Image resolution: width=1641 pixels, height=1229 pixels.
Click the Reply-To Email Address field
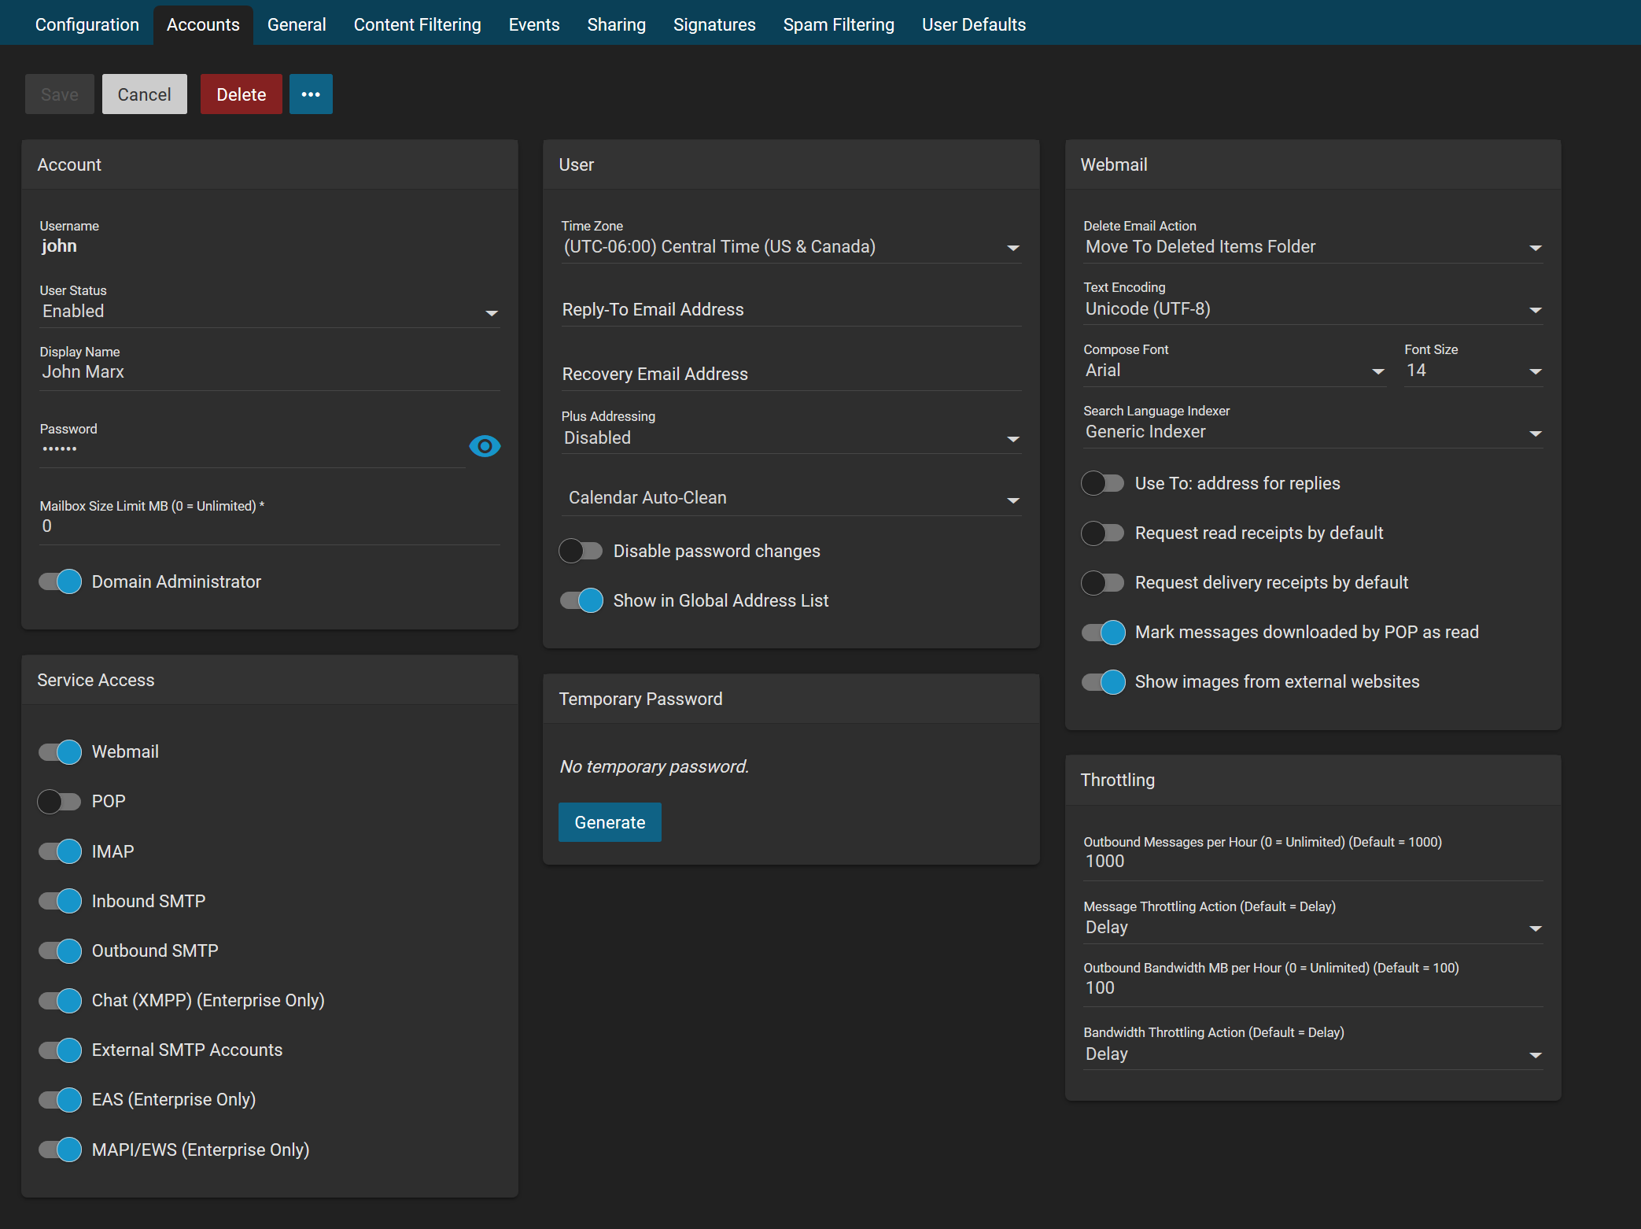[791, 310]
